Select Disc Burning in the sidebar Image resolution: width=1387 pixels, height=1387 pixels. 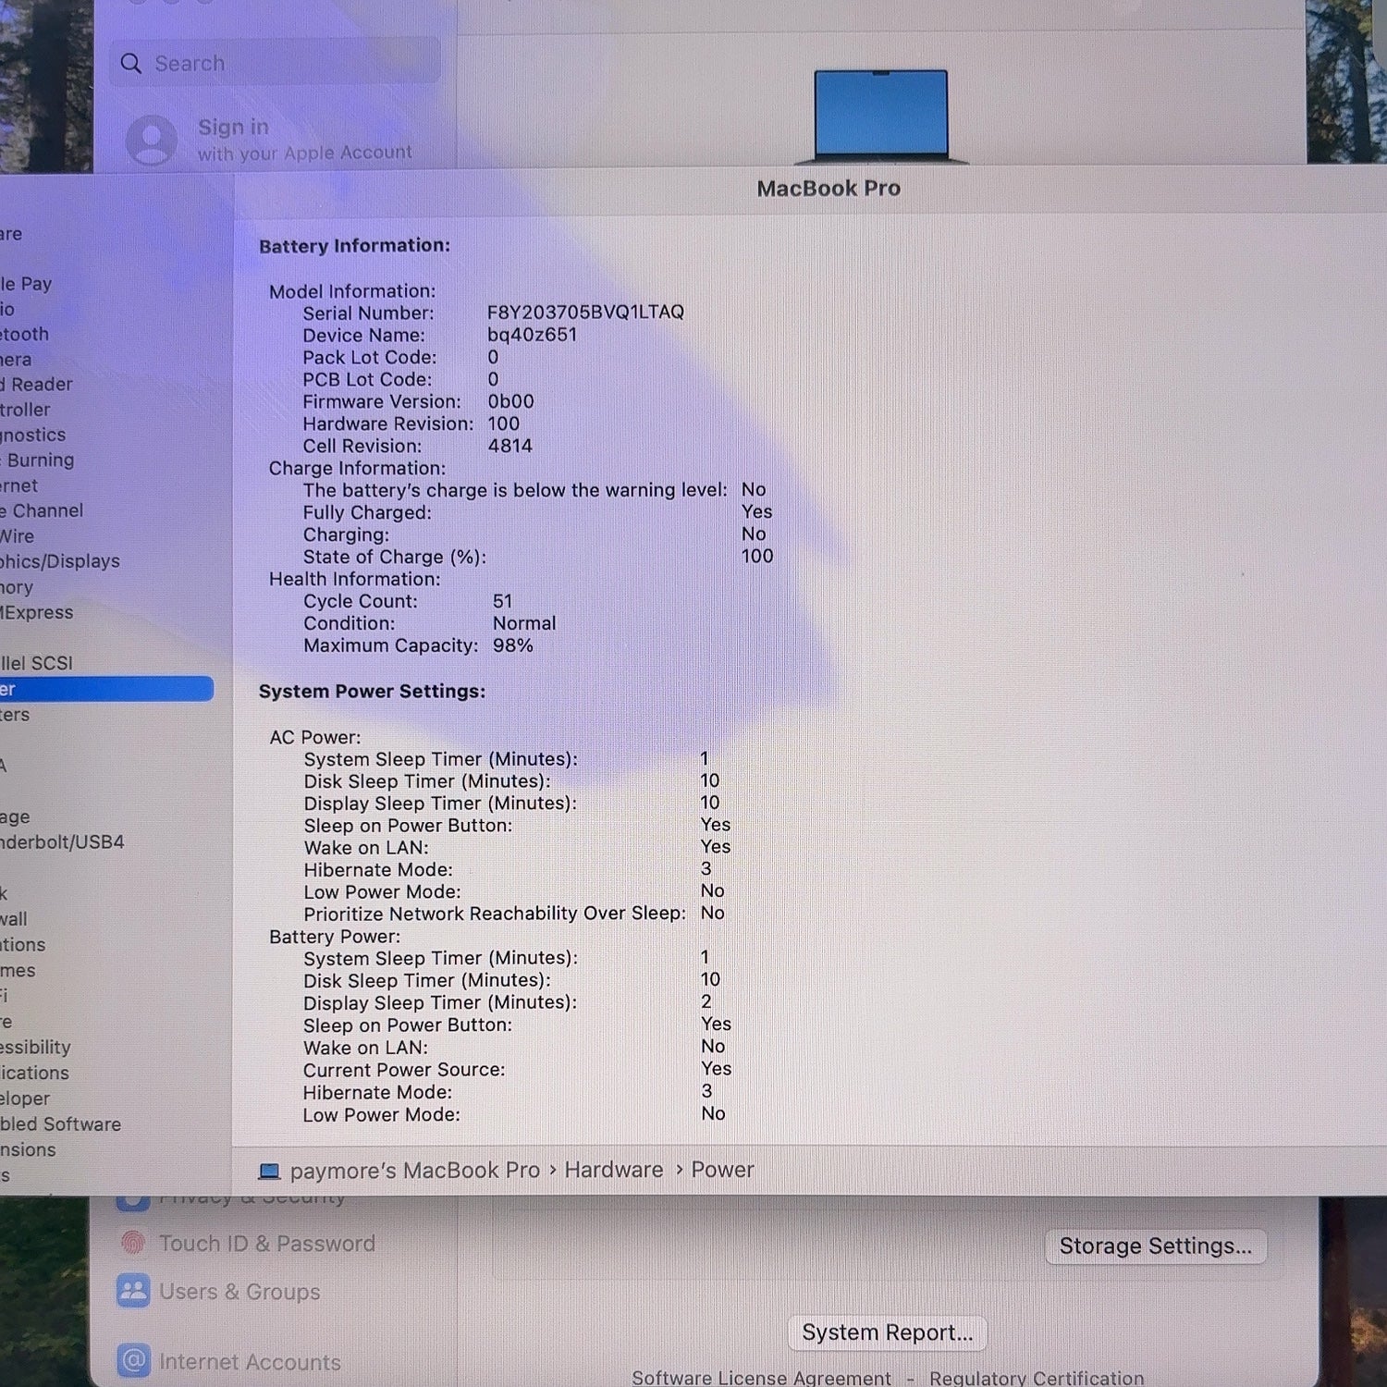pyautogui.click(x=37, y=460)
